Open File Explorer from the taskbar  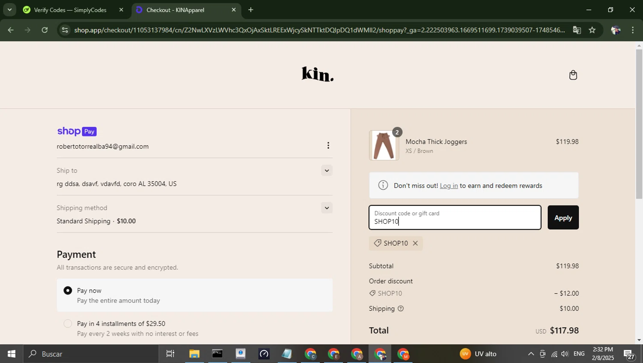(x=194, y=354)
